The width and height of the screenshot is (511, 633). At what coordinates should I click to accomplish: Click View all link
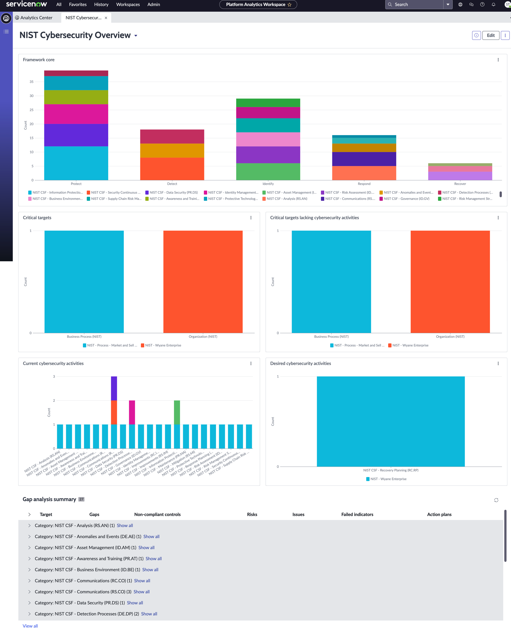(x=30, y=626)
